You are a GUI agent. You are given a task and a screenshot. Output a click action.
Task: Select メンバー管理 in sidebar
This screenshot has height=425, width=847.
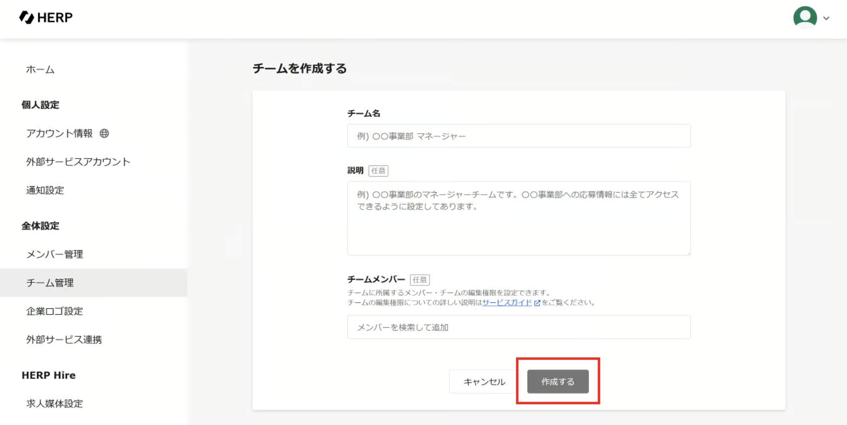54,254
